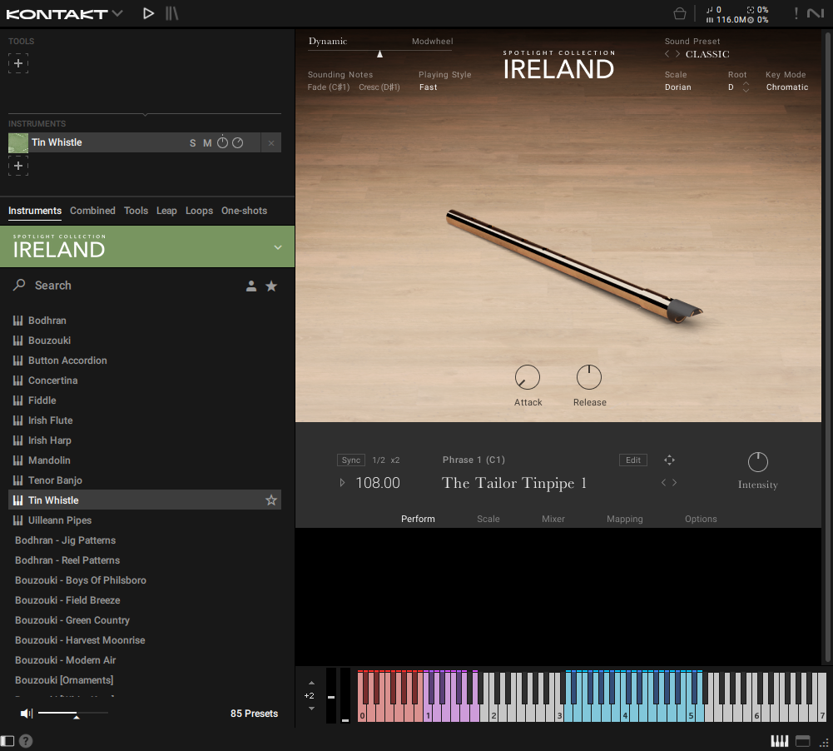Expand the Ireland library dropdown chevron

pos(278,247)
